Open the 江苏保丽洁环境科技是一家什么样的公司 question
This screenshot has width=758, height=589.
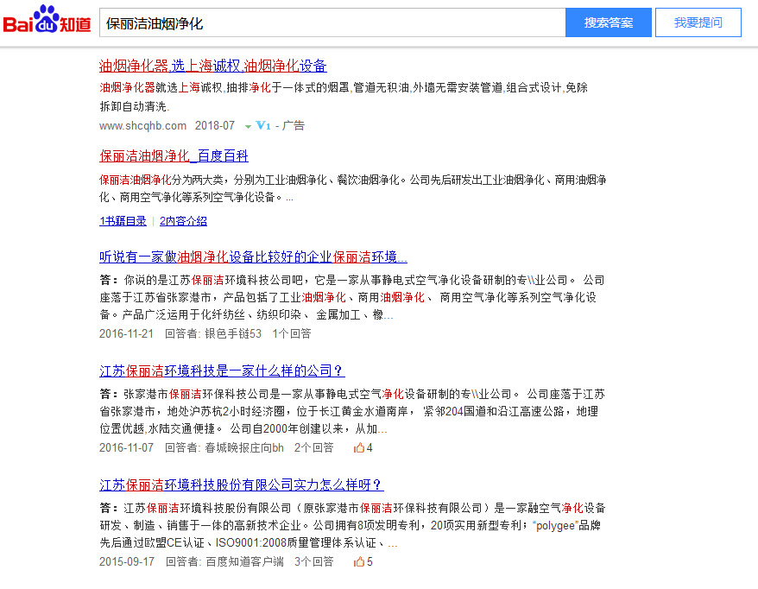coord(221,370)
